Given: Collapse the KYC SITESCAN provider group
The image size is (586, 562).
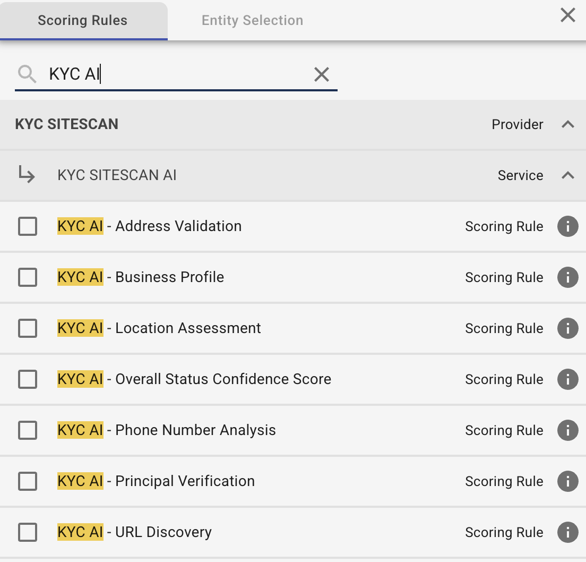Looking at the screenshot, I should (x=568, y=124).
